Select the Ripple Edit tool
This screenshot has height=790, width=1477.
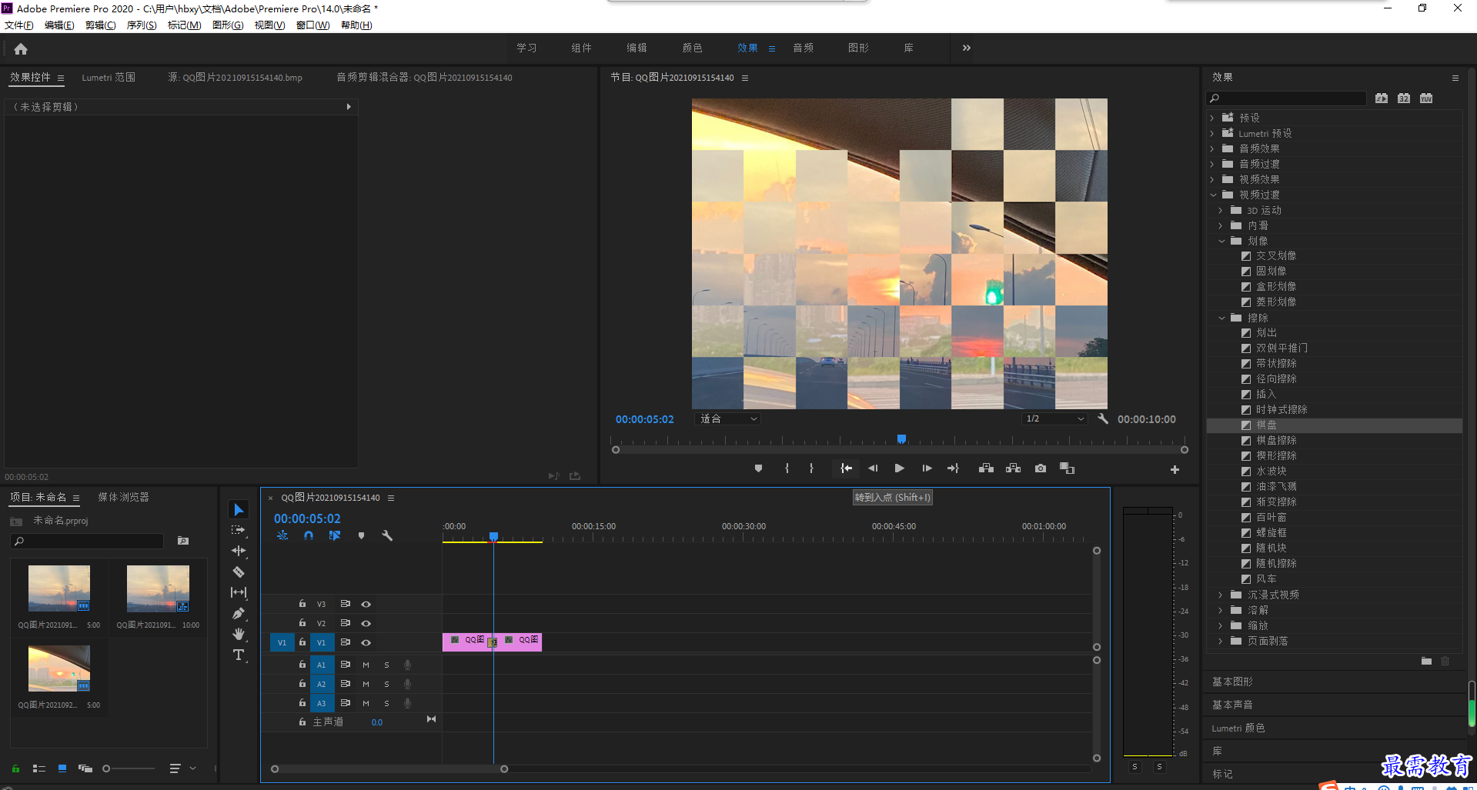coord(239,551)
